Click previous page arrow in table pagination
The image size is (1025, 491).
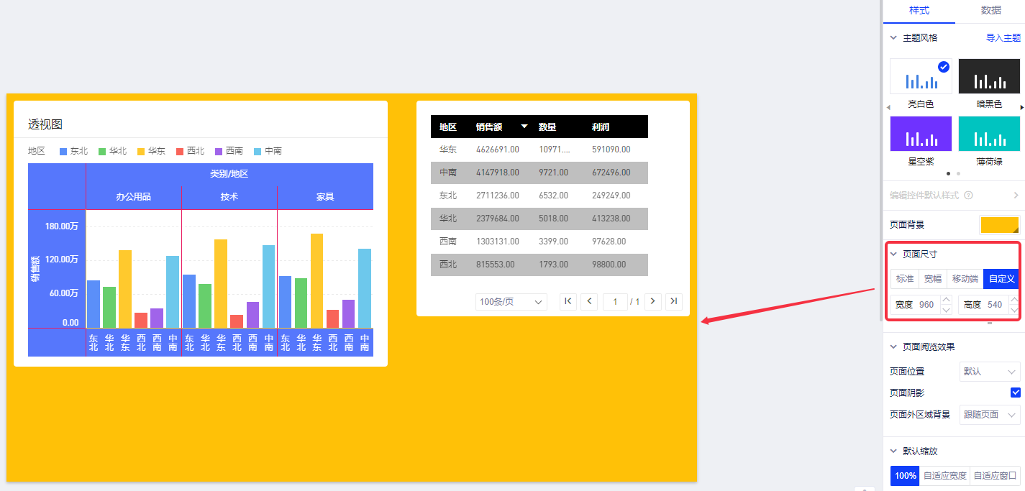[590, 302]
